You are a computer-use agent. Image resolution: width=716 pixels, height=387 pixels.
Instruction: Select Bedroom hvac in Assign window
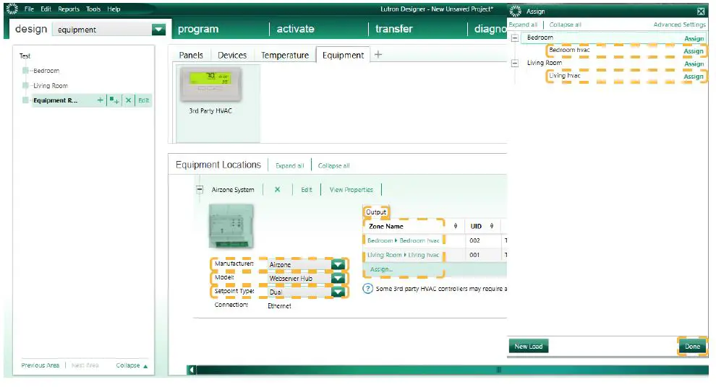tap(569, 50)
